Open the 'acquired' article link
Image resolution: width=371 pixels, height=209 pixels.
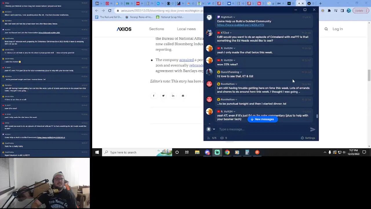coord(186,60)
